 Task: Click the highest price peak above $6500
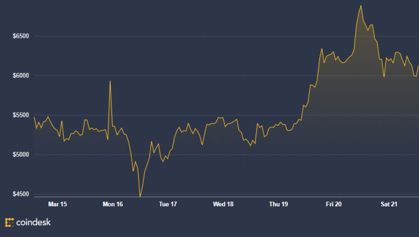click(x=361, y=6)
